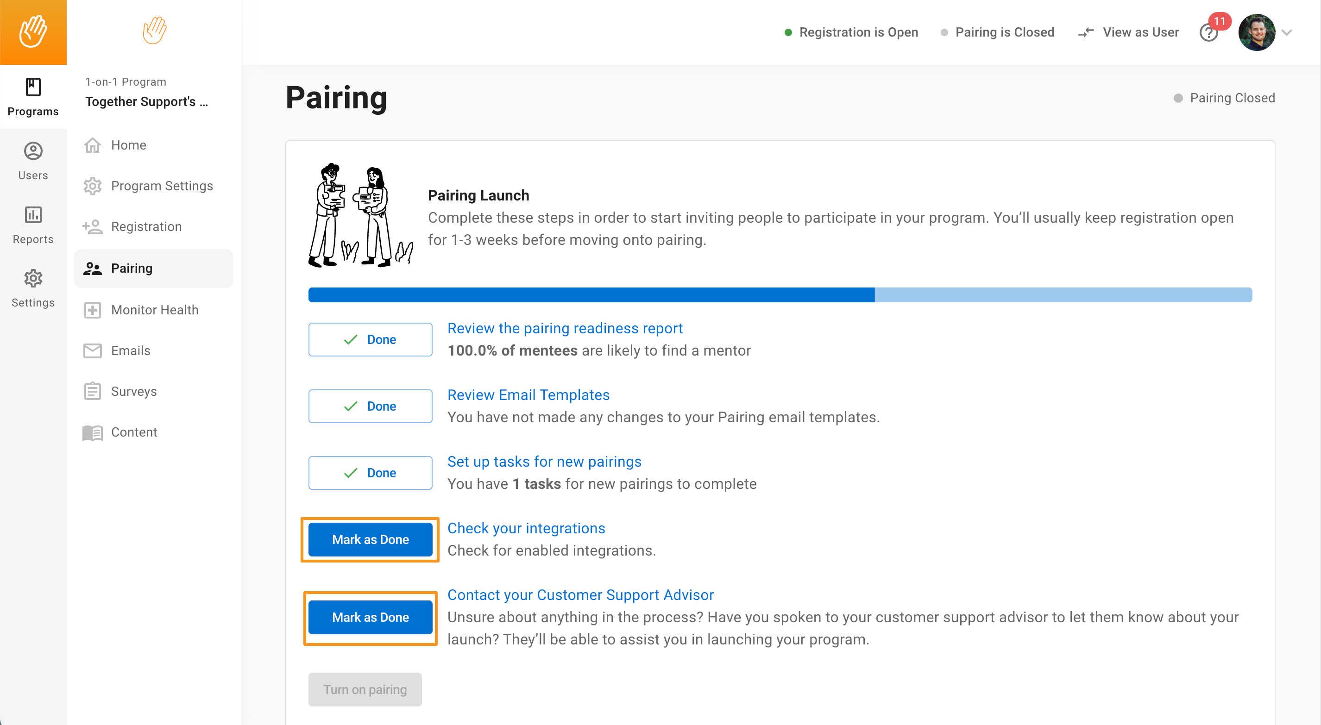The width and height of the screenshot is (1321, 725).
Task: Select Monitor Health menu item
Action: [154, 310]
